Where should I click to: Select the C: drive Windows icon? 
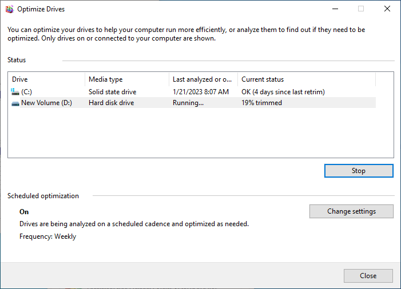(15, 91)
